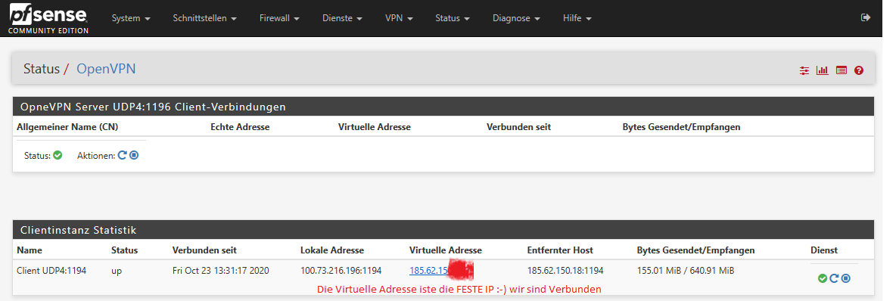The width and height of the screenshot is (896, 301).
Task: Click the pfSense Community Edition logo
Action: click(48, 17)
